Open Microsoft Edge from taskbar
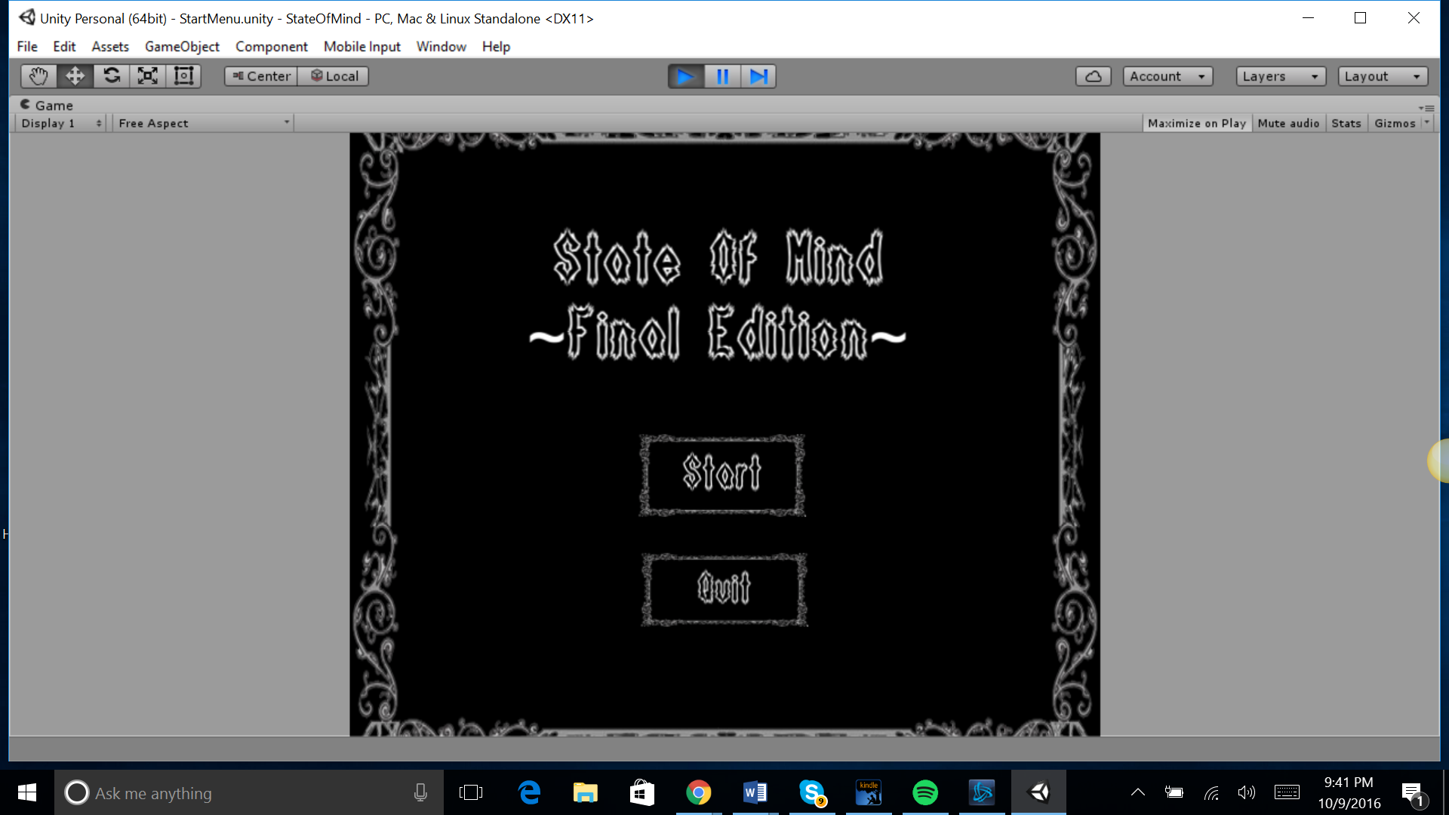 click(530, 792)
